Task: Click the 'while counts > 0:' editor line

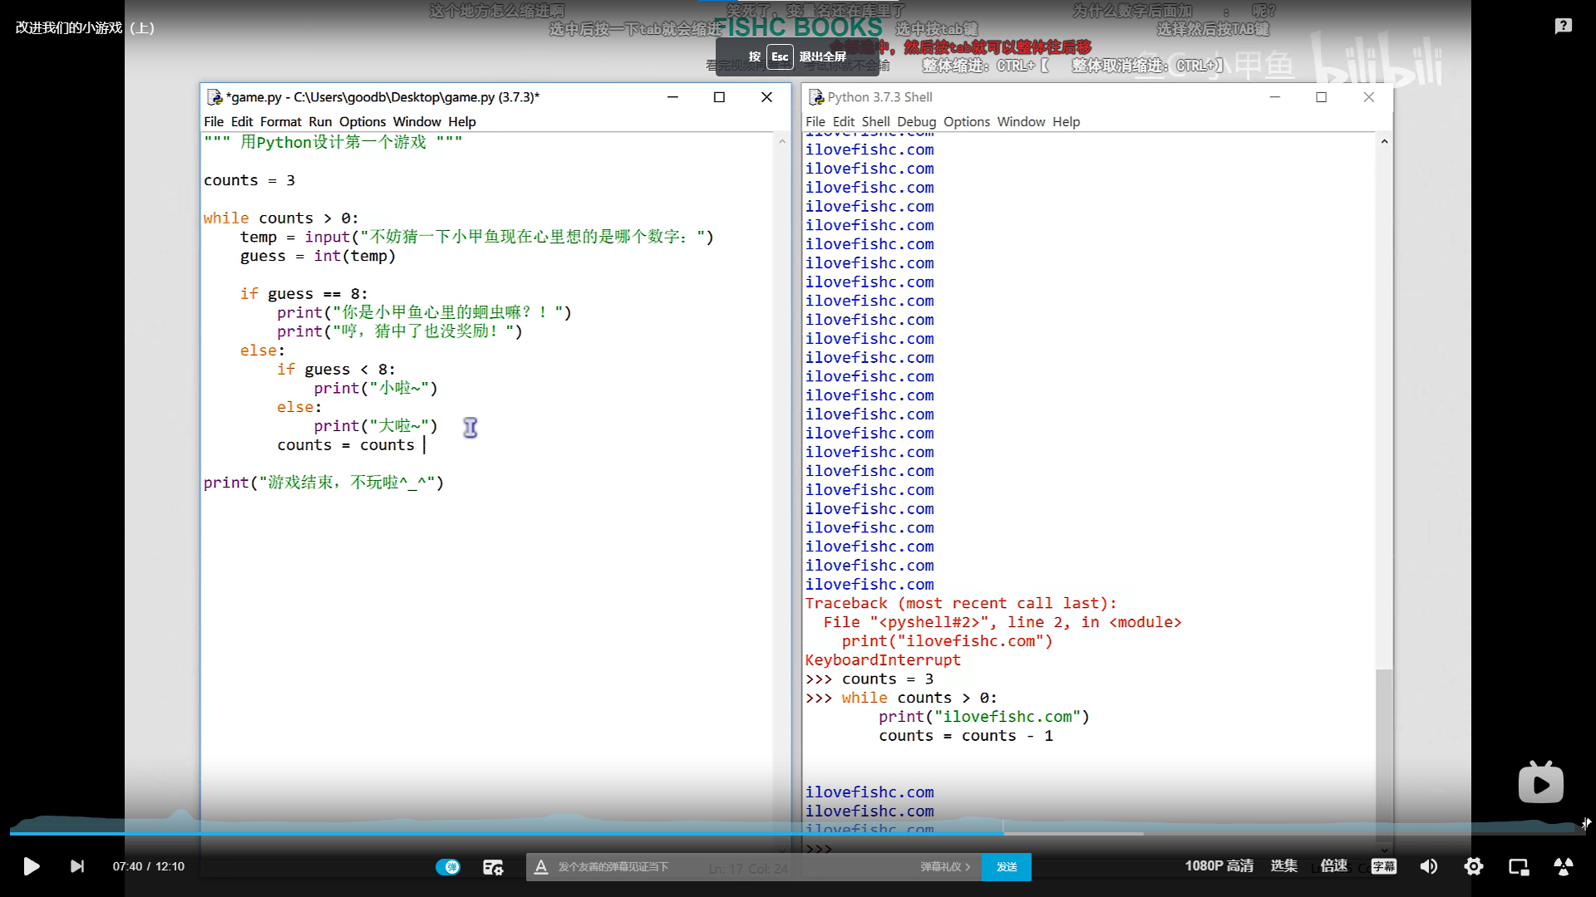Action: (281, 218)
